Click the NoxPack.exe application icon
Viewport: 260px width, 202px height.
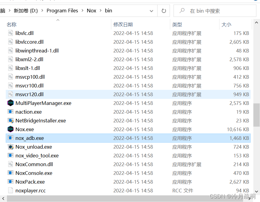(x=11, y=182)
